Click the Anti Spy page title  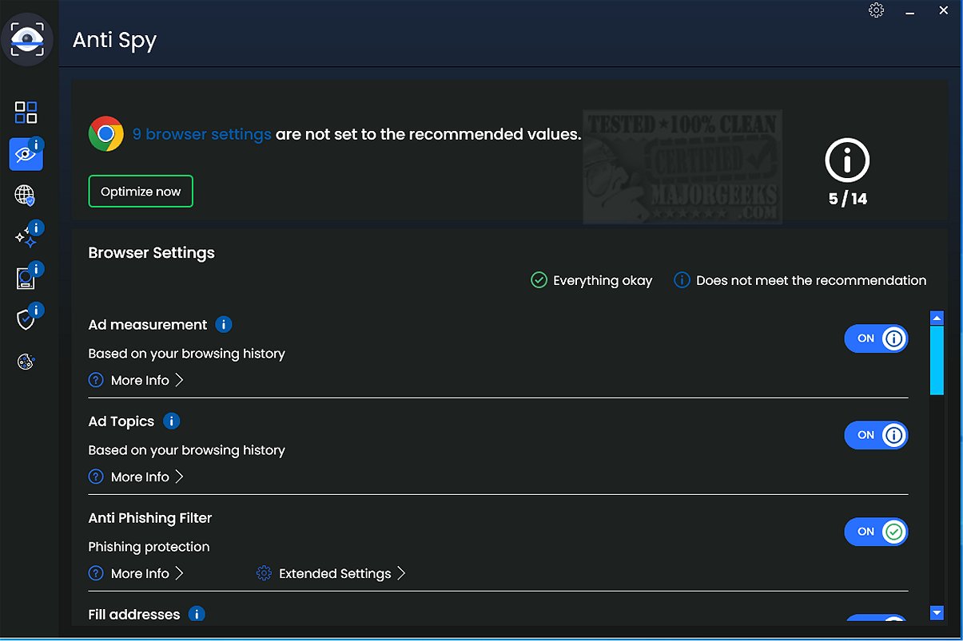pos(114,40)
